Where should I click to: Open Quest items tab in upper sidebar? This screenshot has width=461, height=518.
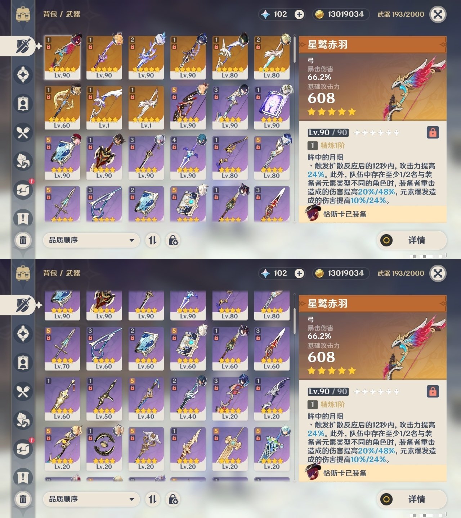23,219
